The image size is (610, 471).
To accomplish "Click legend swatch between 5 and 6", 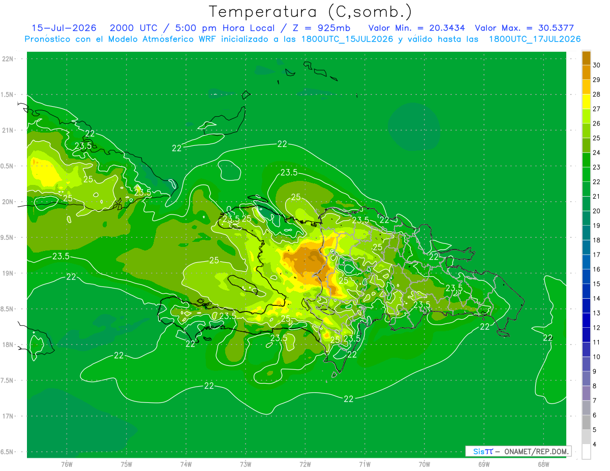I will click(586, 423).
